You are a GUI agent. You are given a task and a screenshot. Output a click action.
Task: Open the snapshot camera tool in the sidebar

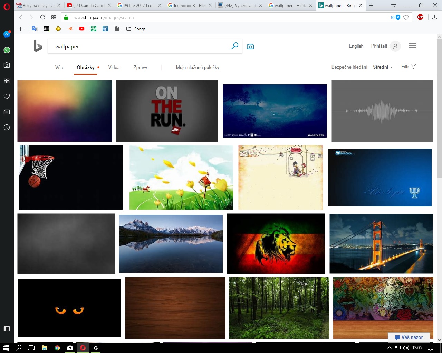click(x=7, y=65)
